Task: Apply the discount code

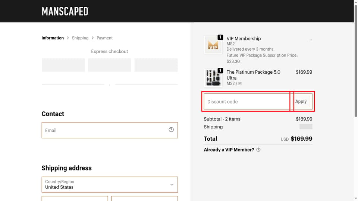Action: [x=301, y=101]
